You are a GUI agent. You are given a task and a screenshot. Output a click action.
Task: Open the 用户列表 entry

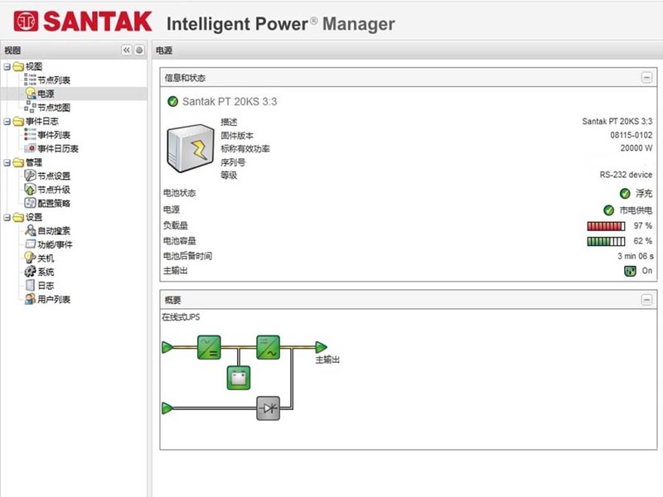coord(54,299)
